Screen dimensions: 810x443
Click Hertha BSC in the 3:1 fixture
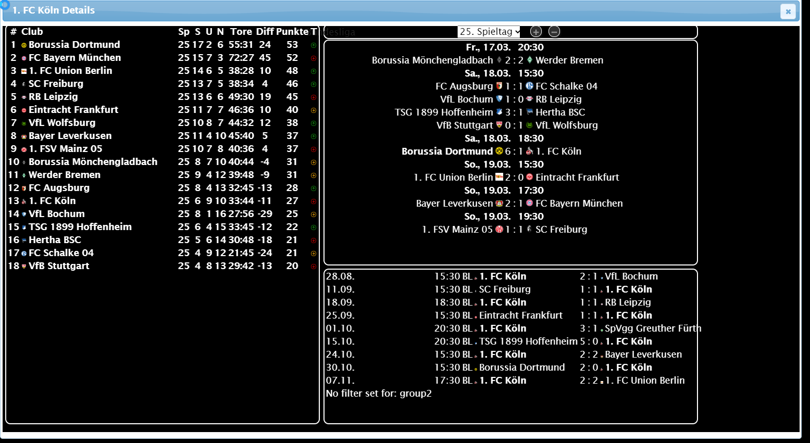coord(560,112)
